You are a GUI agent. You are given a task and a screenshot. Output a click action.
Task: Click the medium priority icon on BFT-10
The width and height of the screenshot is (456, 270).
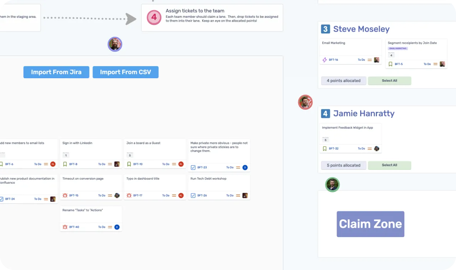(174, 164)
